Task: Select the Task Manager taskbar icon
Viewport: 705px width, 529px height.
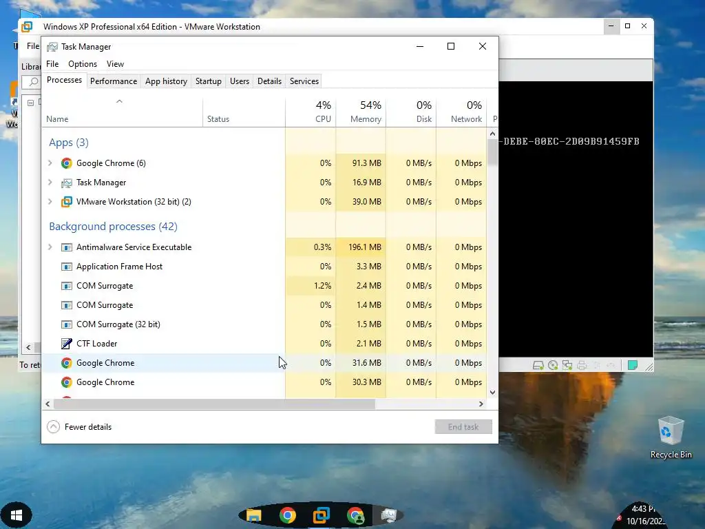Action: coord(389,515)
